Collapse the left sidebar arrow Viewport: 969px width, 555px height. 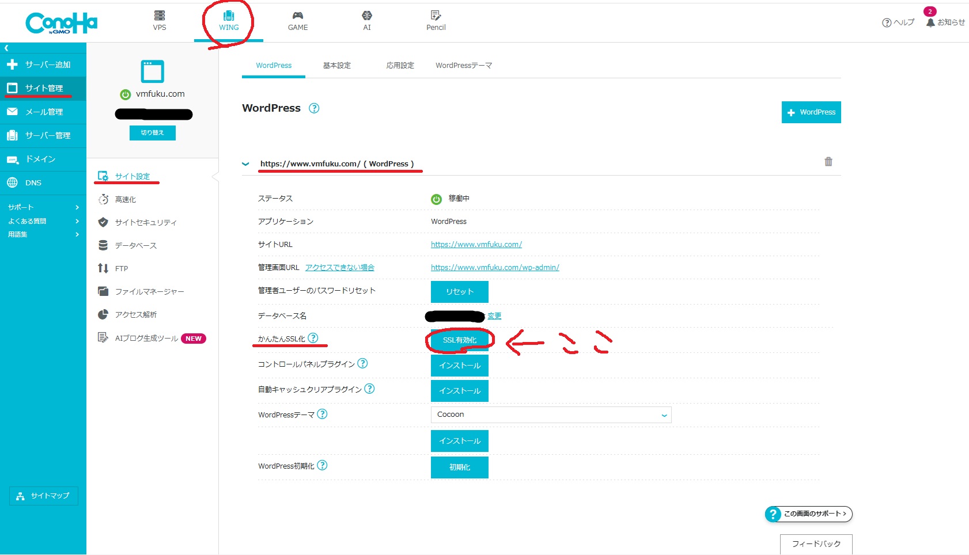pyautogui.click(x=6, y=48)
